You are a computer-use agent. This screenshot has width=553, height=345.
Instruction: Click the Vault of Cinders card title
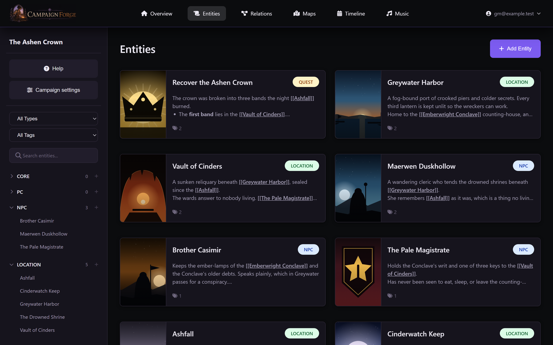click(x=197, y=166)
